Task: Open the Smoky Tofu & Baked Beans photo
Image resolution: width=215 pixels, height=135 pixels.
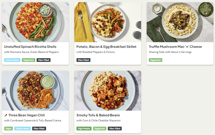Action: pyautogui.click(x=108, y=91)
